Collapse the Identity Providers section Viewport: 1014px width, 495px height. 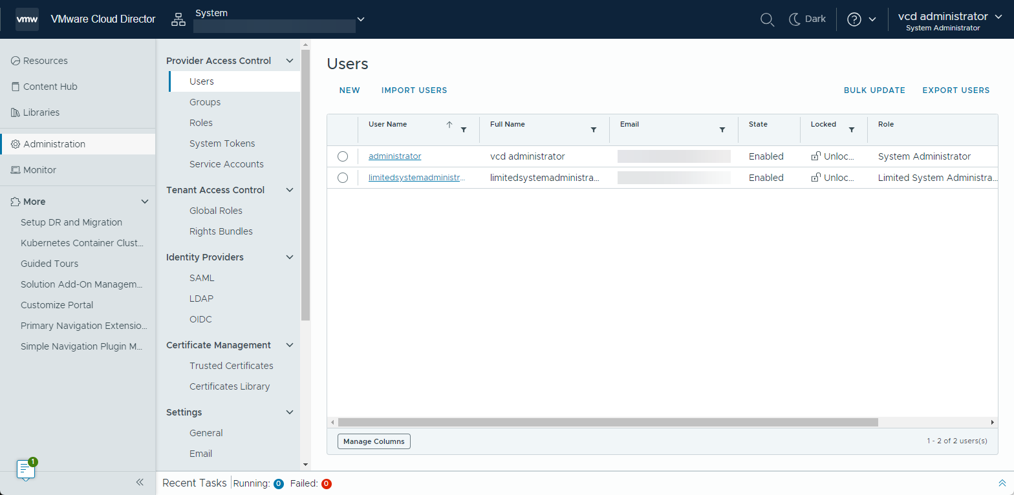click(x=290, y=257)
